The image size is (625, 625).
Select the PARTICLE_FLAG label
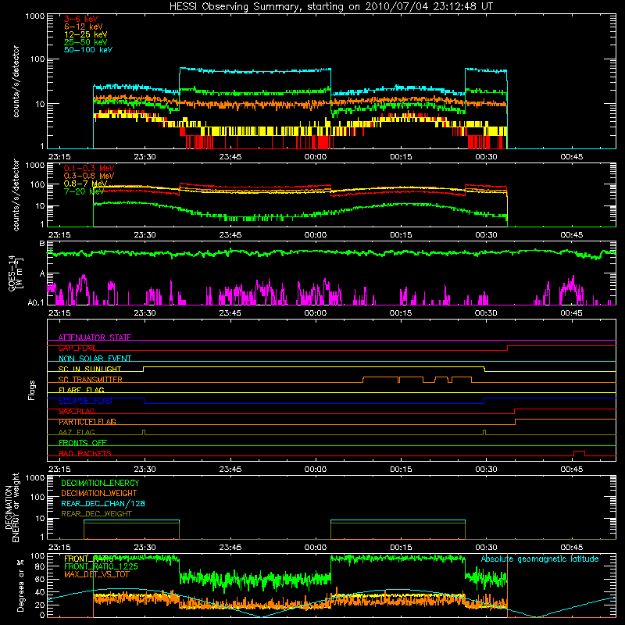(87, 422)
